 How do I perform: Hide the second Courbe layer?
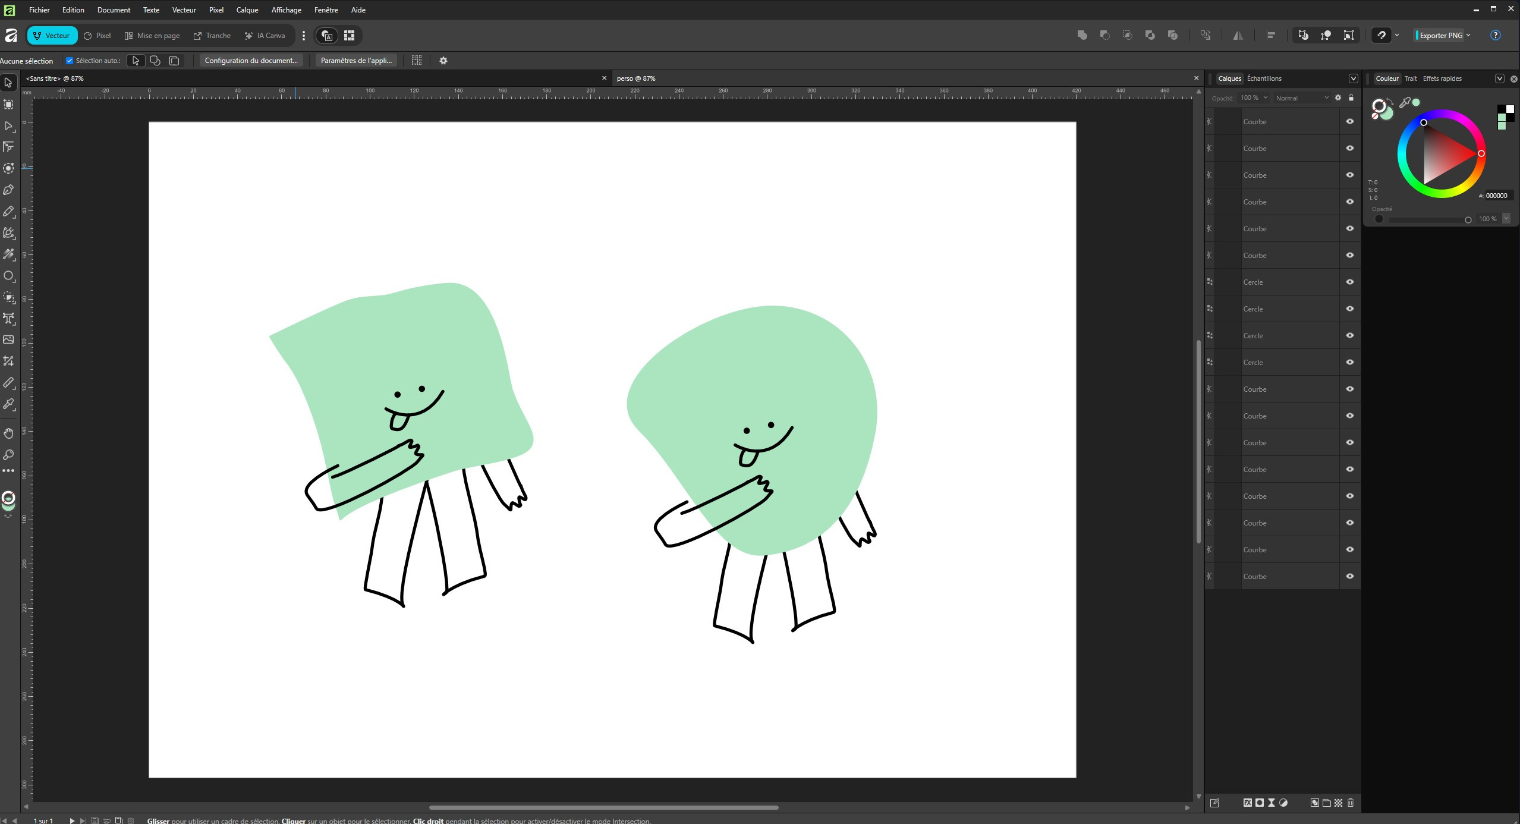tap(1350, 148)
